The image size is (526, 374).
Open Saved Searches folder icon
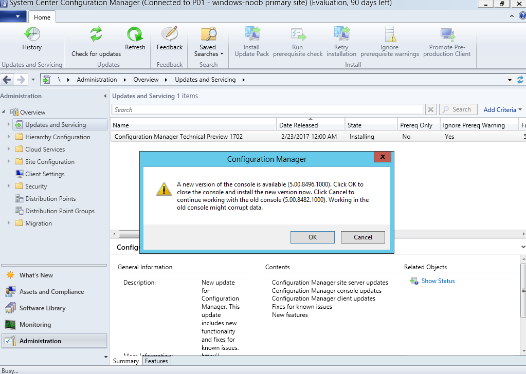pos(208,34)
